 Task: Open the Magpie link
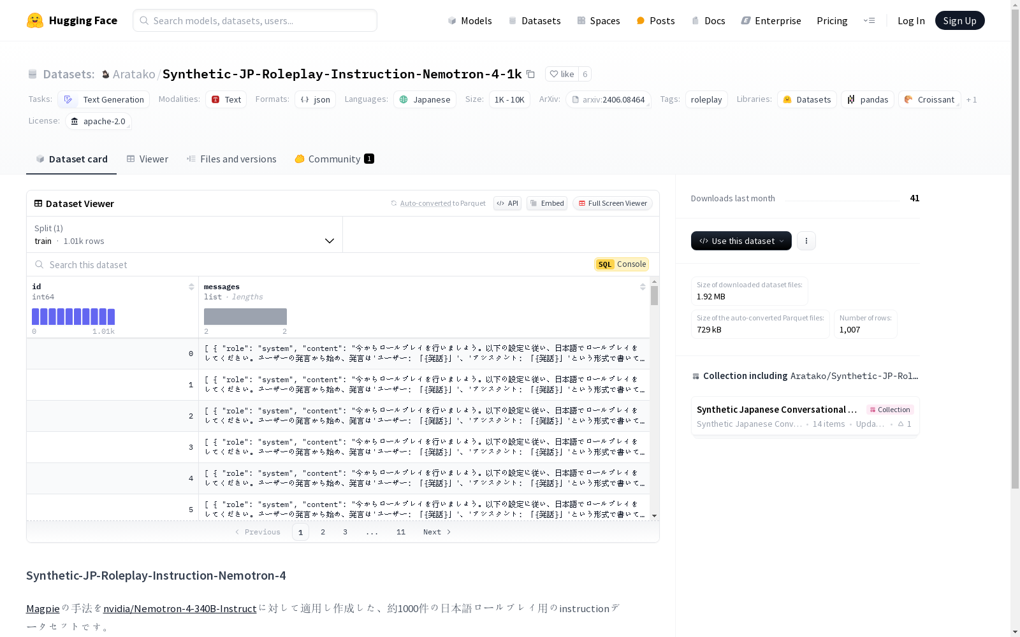(x=43, y=608)
